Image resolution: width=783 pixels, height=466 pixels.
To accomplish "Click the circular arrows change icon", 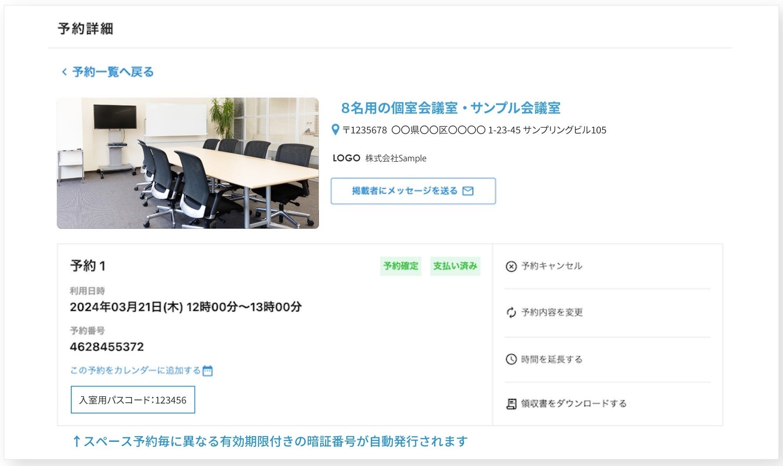I will (511, 313).
